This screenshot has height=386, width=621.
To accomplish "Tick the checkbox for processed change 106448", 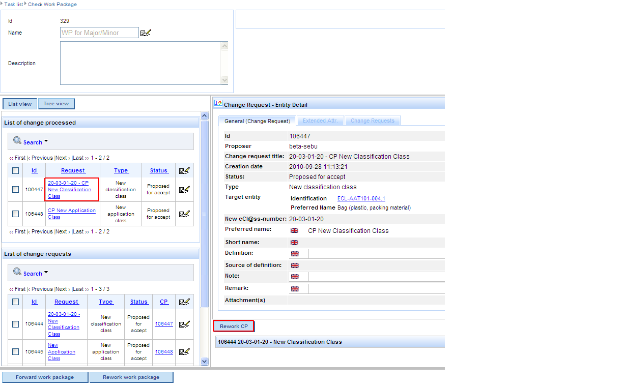I will click(16, 214).
